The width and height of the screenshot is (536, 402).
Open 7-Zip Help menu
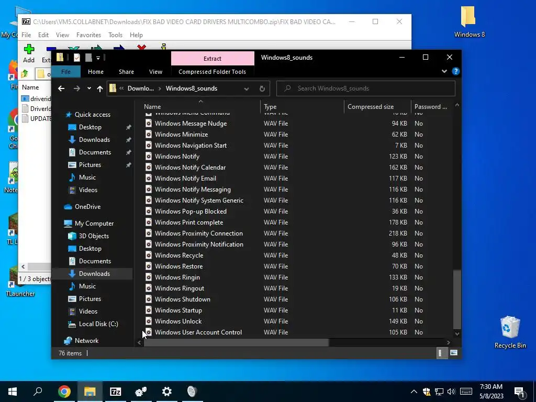[136, 35]
